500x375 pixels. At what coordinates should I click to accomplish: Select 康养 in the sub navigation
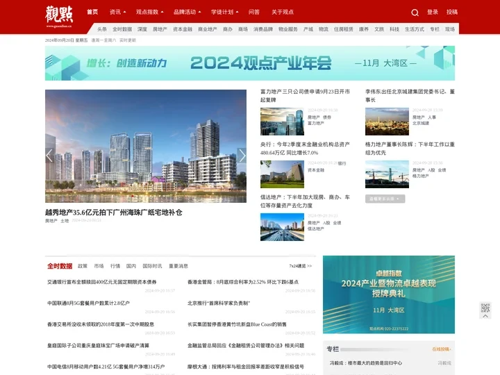[x=364, y=29]
